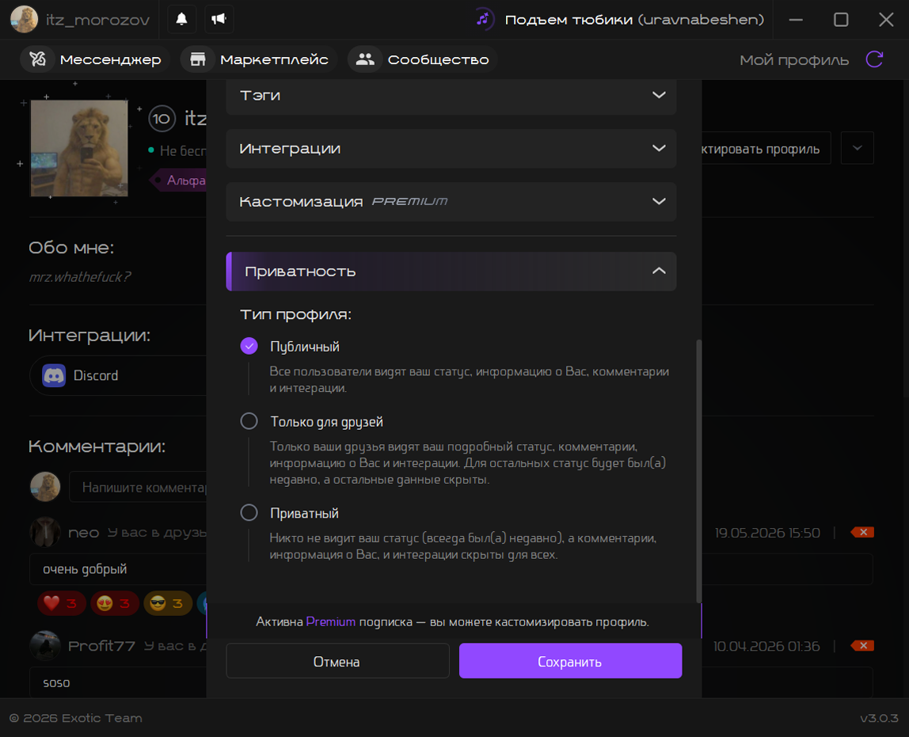Screen dimensions: 909x737
Task: Click the username Profit77 in comments
Action: coord(101,645)
